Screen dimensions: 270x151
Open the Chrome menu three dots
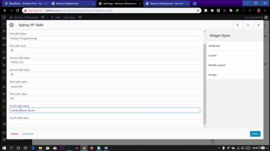(x=265, y=10)
